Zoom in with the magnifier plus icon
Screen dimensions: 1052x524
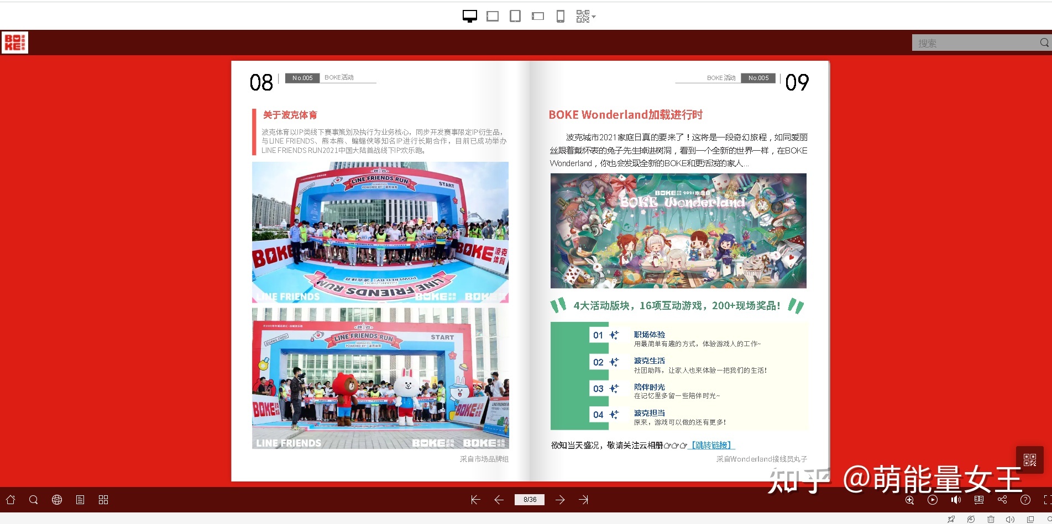click(x=909, y=500)
